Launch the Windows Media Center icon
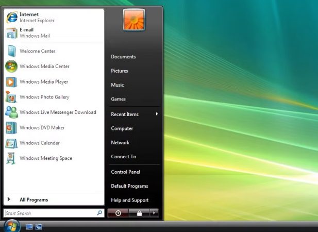 [x=11, y=67]
